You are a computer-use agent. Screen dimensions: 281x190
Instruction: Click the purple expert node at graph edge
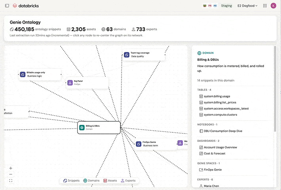tap(180, 143)
